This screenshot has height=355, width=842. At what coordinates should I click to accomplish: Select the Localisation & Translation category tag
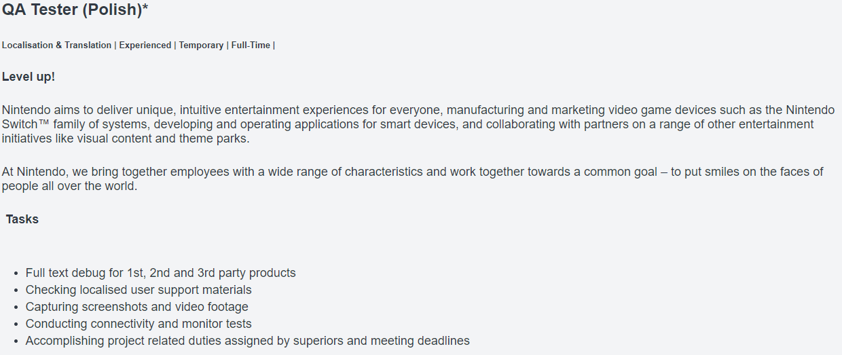pos(56,45)
